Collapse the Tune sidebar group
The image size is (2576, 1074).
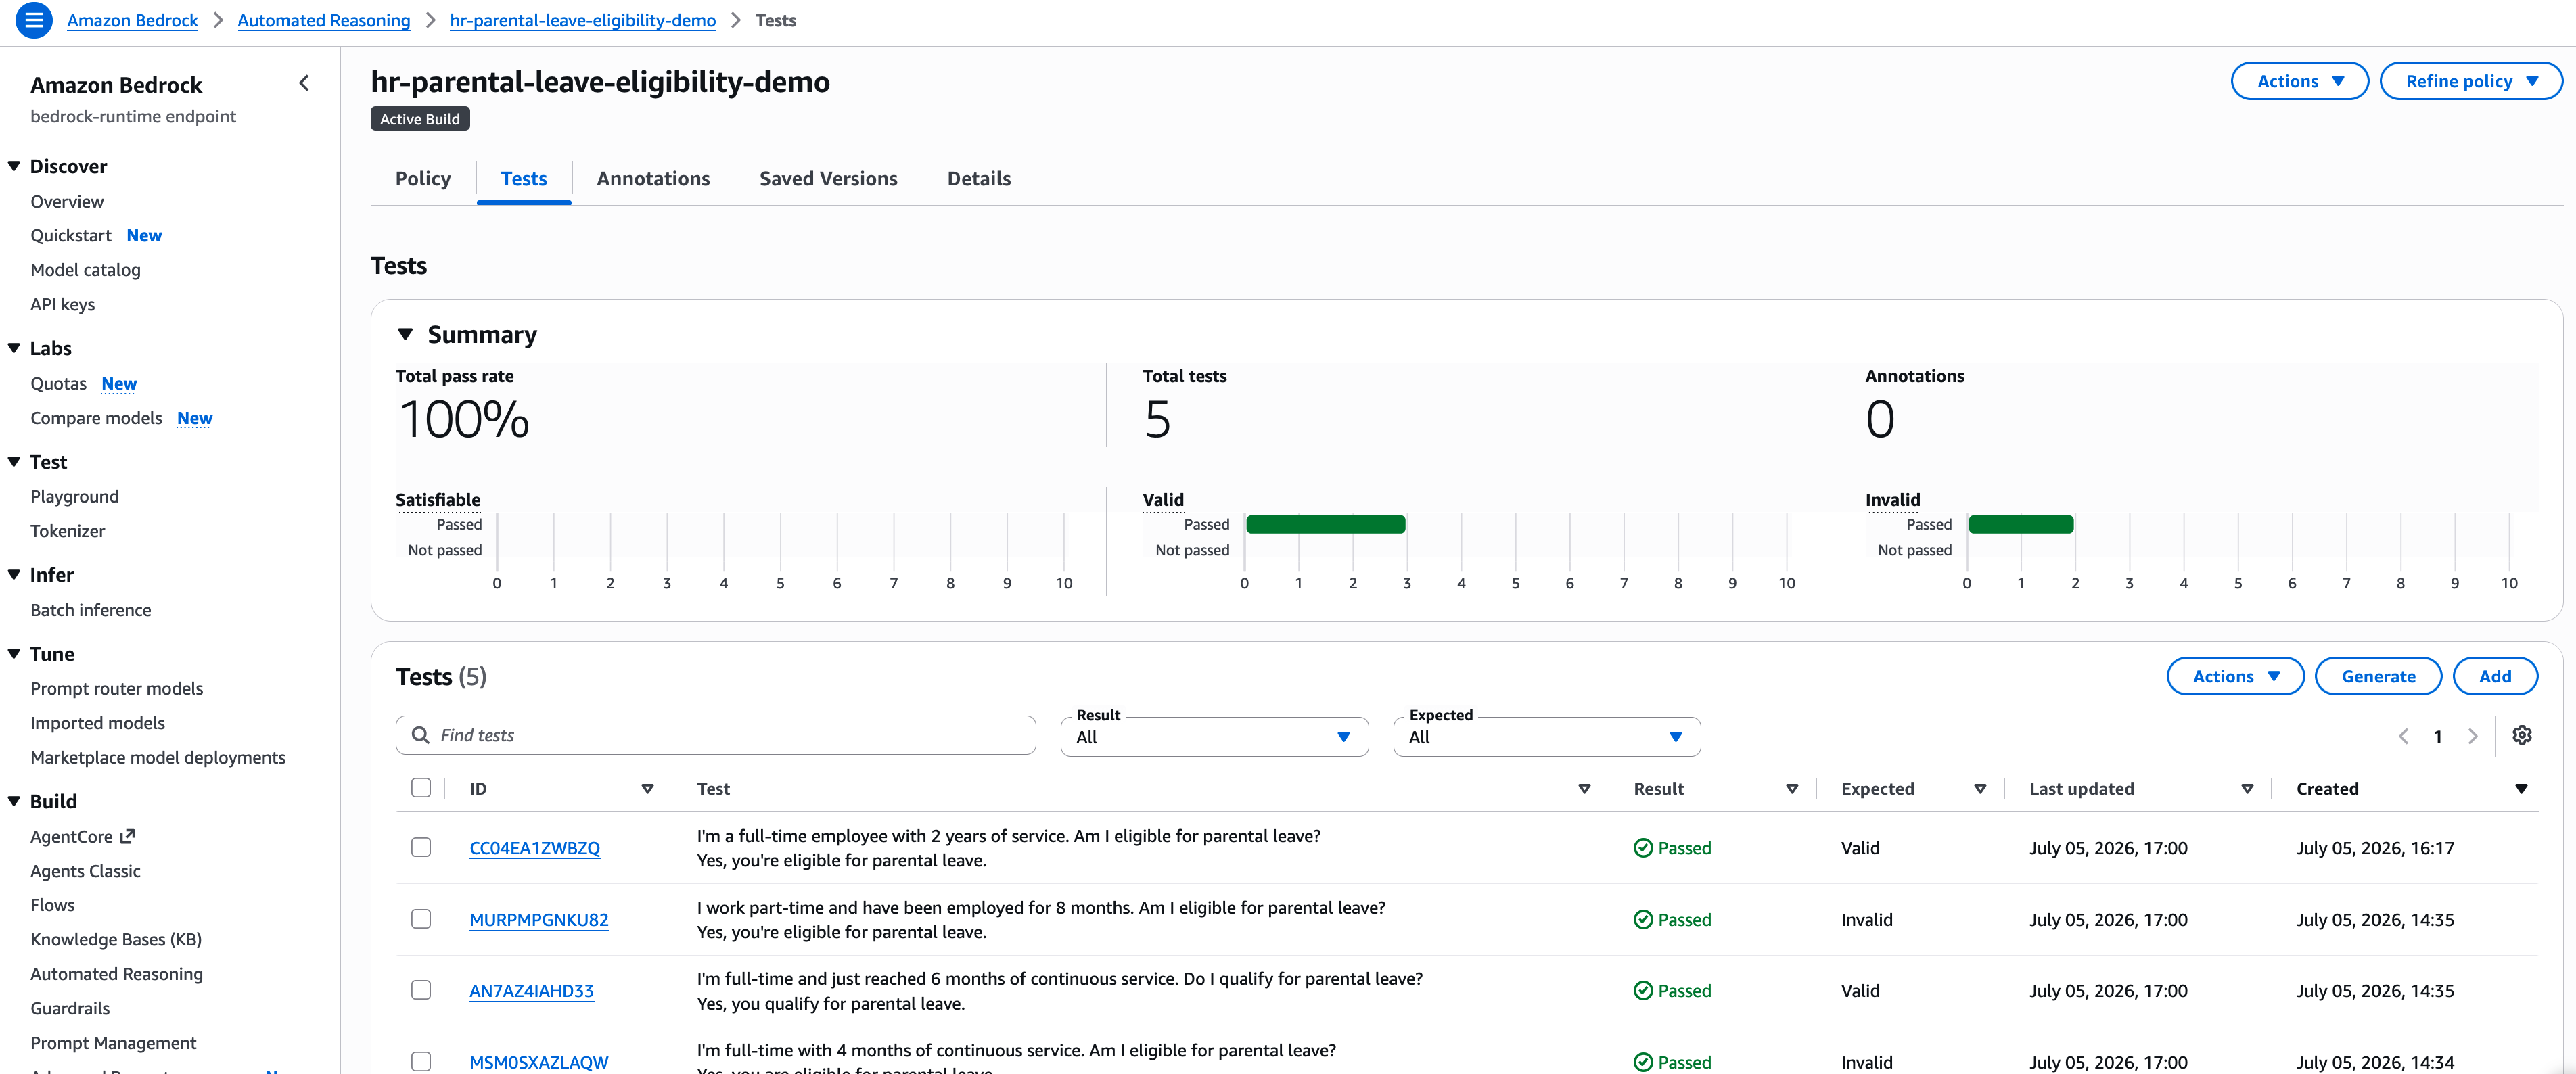[14, 653]
